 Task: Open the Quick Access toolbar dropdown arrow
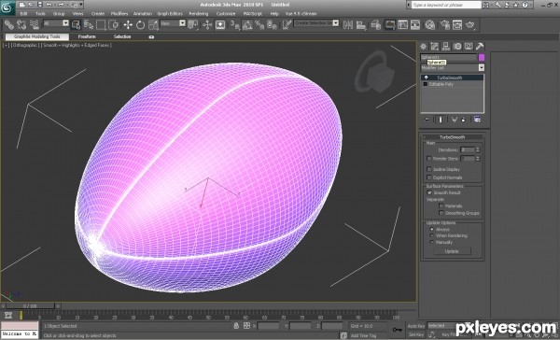click(x=81, y=5)
